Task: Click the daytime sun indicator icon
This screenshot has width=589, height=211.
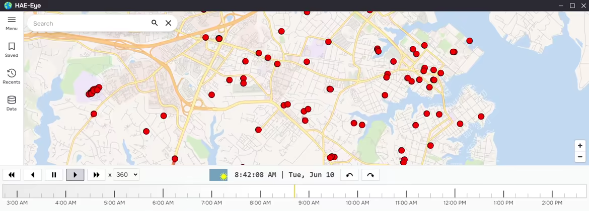Action: [x=218, y=175]
